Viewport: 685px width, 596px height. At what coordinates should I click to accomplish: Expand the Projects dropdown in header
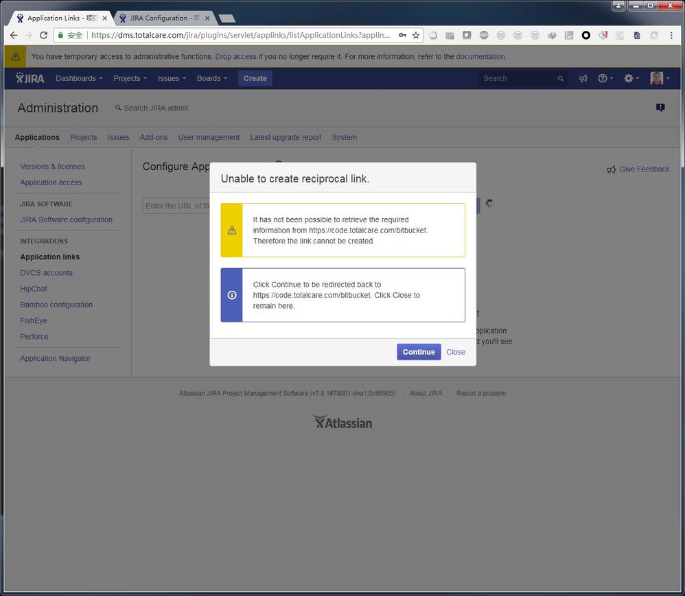(x=130, y=78)
